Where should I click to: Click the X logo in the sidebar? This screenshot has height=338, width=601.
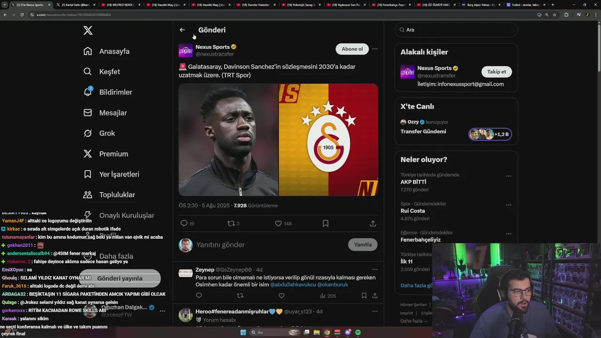coord(88,31)
